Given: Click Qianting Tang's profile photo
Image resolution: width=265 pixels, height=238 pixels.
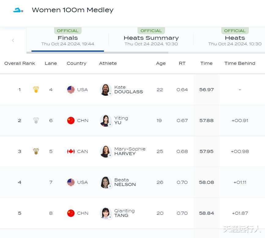Looking at the screenshot, I should pos(105,213).
